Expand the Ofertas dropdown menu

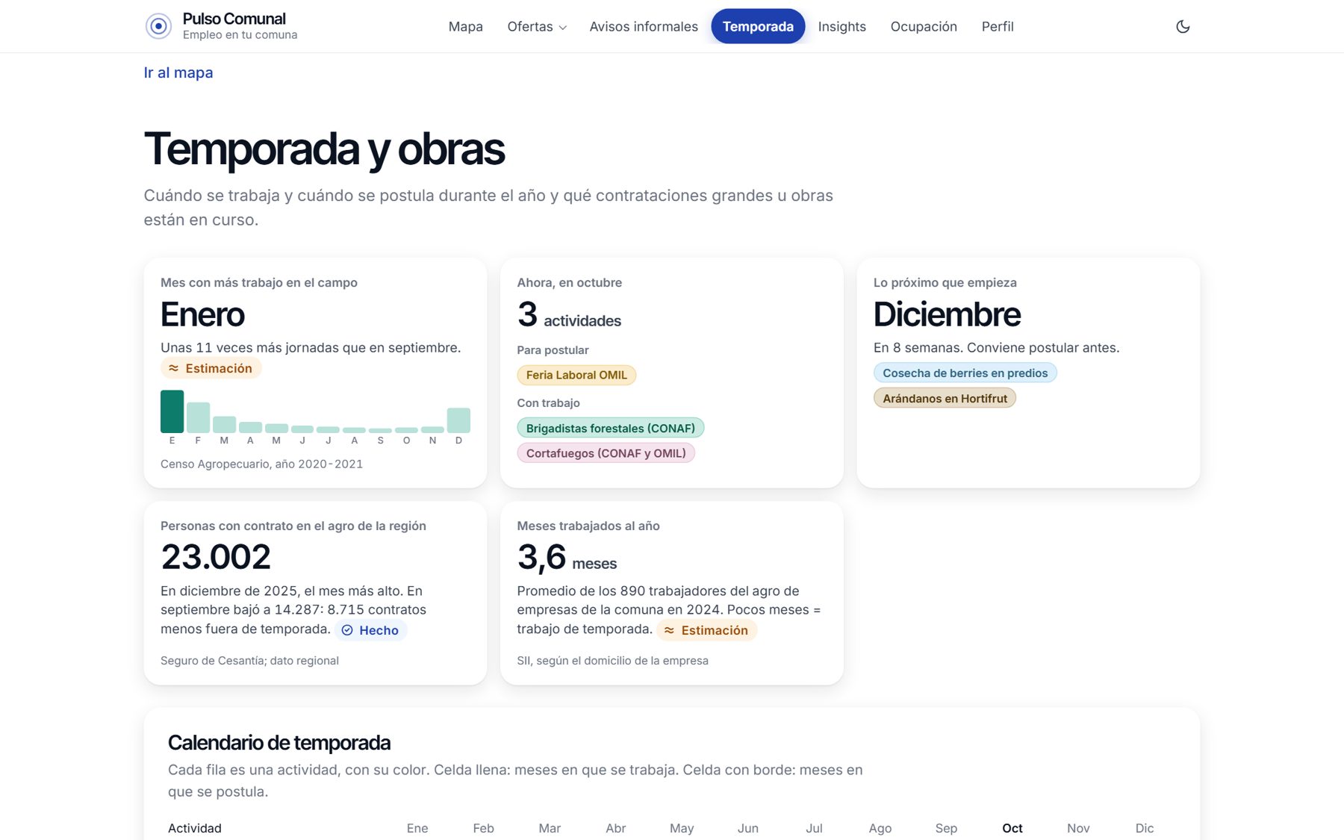click(x=537, y=26)
